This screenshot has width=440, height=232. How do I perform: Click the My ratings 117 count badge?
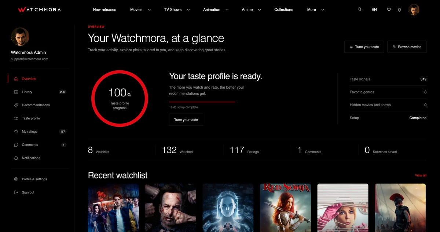pyautogui.click(x=62, y=132)
